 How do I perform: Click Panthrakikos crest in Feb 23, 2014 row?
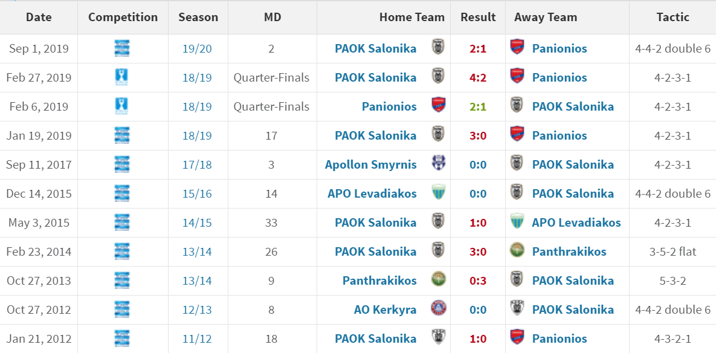click(x=517, y=251)
